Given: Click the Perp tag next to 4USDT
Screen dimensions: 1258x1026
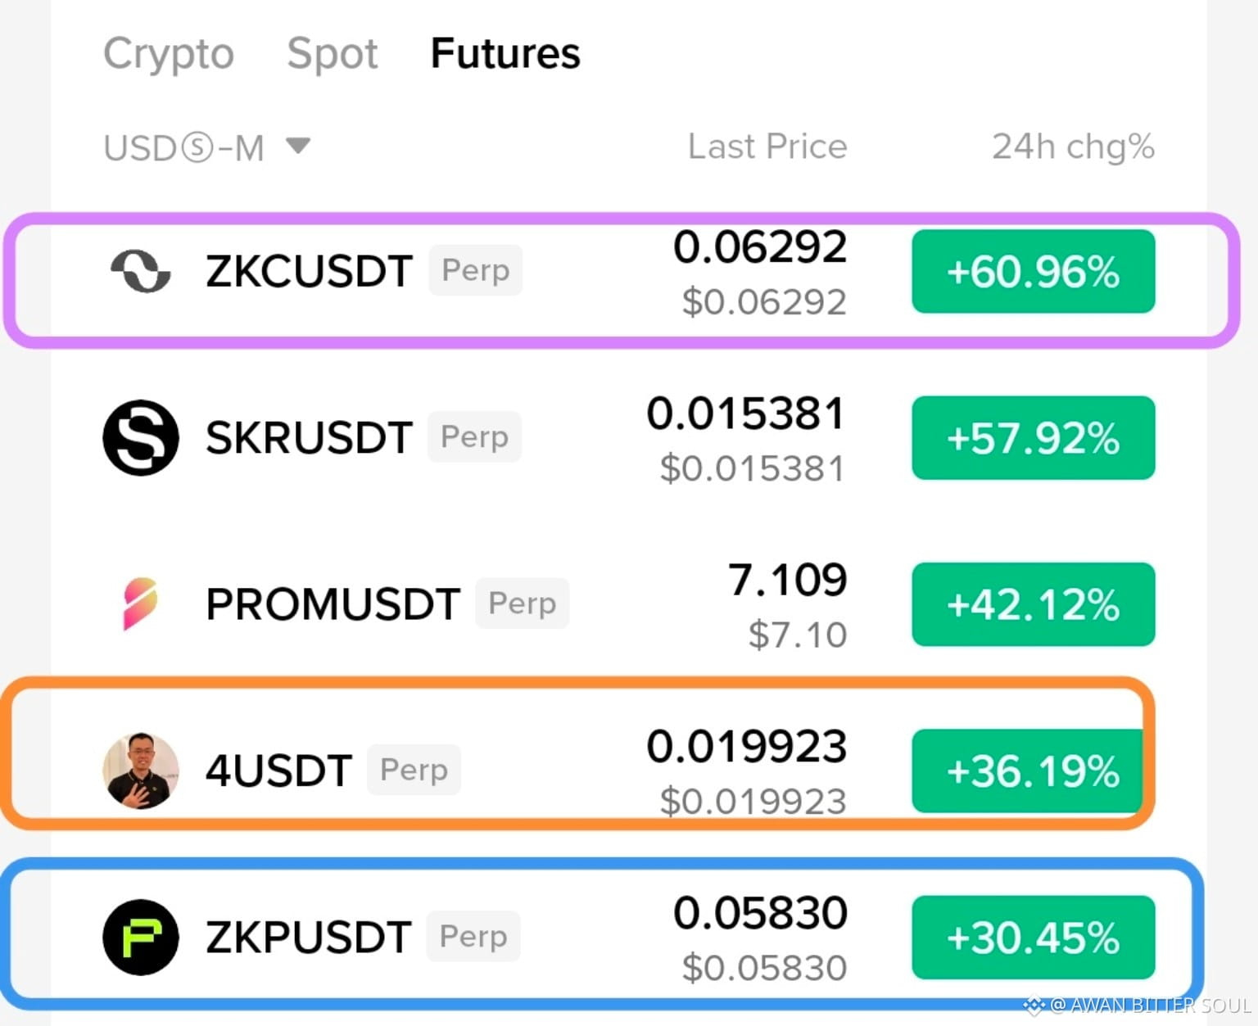Looking at the screenshot, I should [x=414, y=770].
